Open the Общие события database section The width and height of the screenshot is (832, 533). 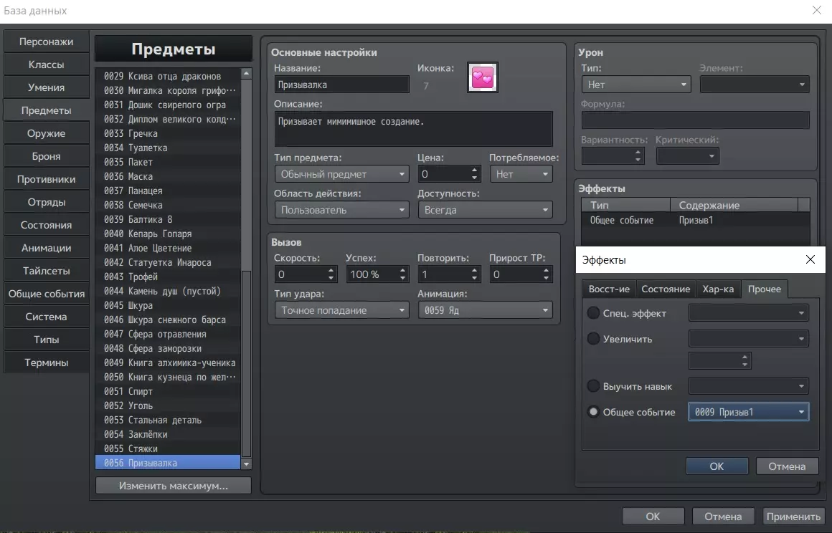(46, 294)
